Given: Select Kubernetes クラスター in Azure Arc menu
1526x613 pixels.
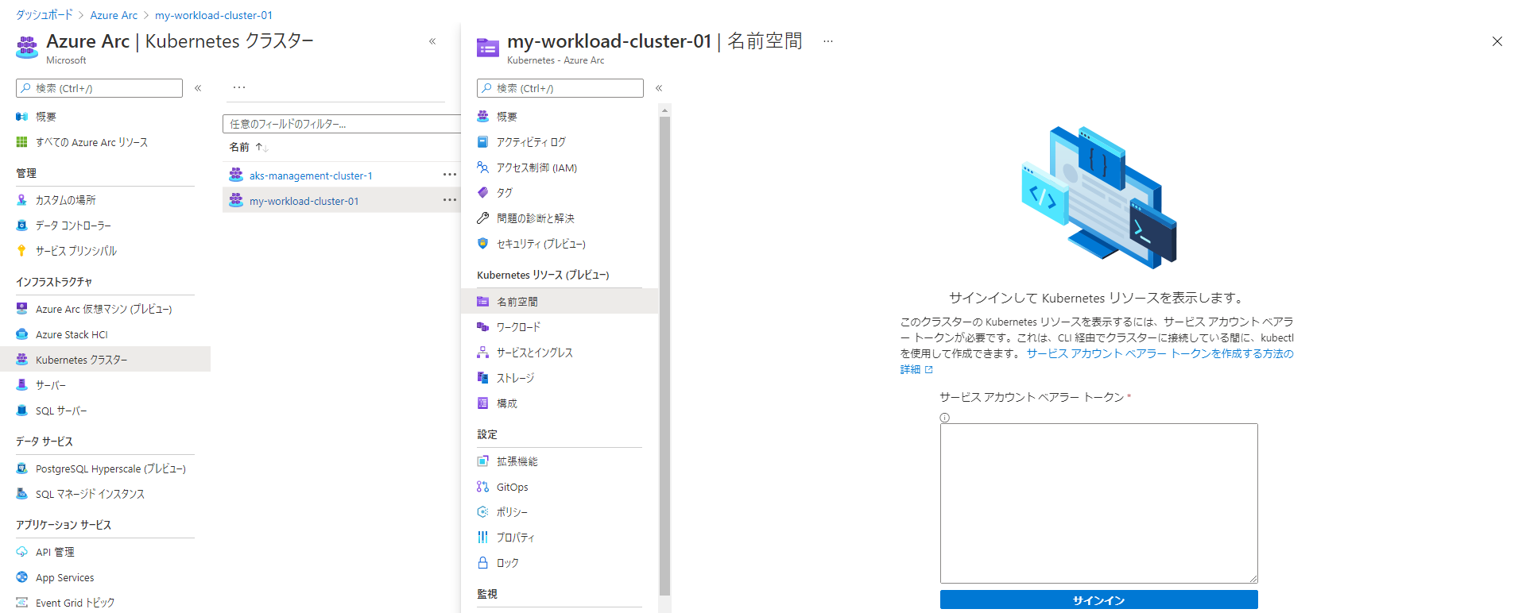Looking at the screenshot, I should [105, 360].
